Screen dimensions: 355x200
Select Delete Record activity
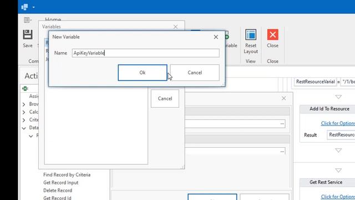[x=58, y=190]
